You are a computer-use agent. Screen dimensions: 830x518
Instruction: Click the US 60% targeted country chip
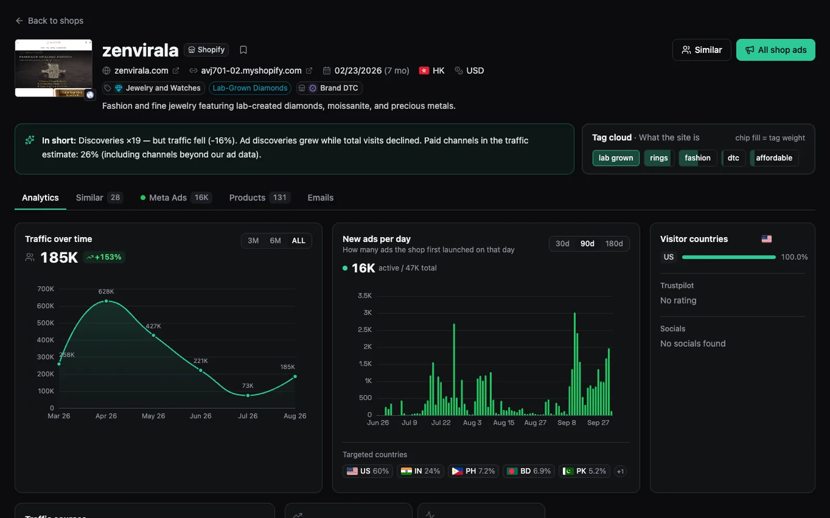368,471
